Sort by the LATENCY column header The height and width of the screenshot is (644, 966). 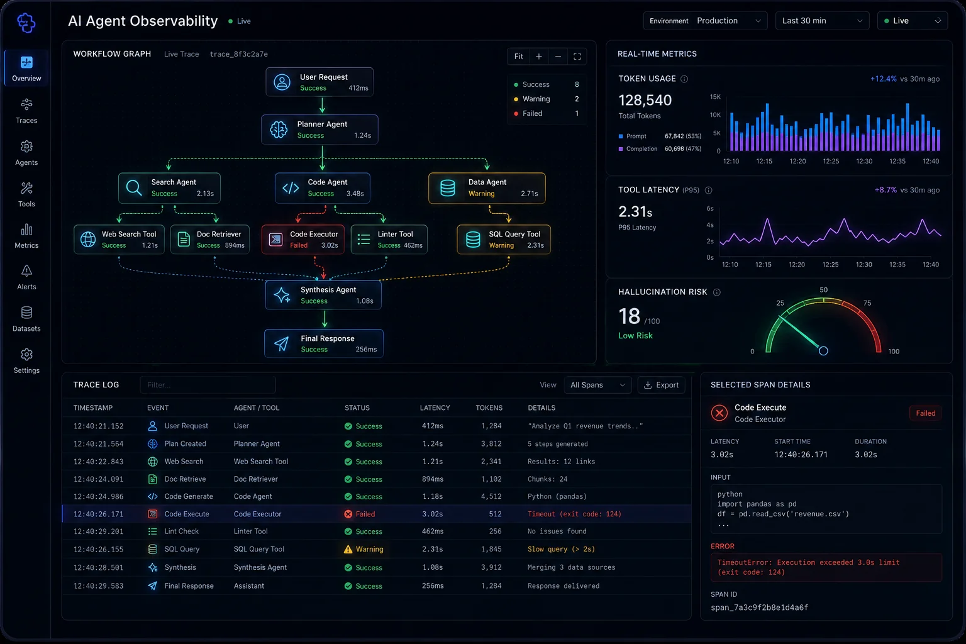pos(435,408)
